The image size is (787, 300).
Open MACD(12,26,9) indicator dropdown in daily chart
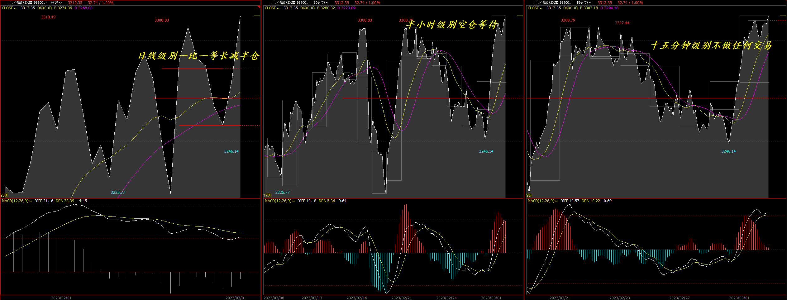pos(17,201)
